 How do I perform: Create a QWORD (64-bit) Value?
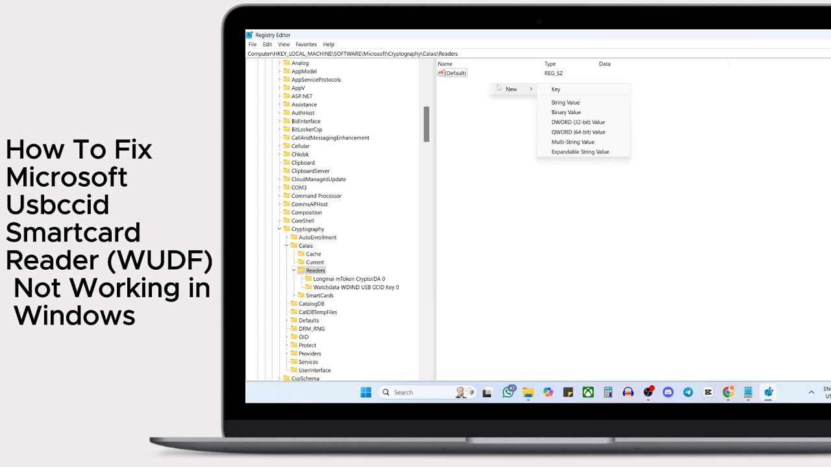583,132
